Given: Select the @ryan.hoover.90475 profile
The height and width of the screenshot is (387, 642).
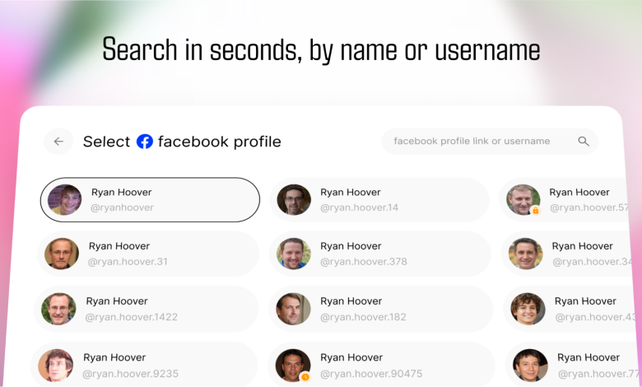Looking at the screenshot, I should pyautogui.click(x=379, y=366).
